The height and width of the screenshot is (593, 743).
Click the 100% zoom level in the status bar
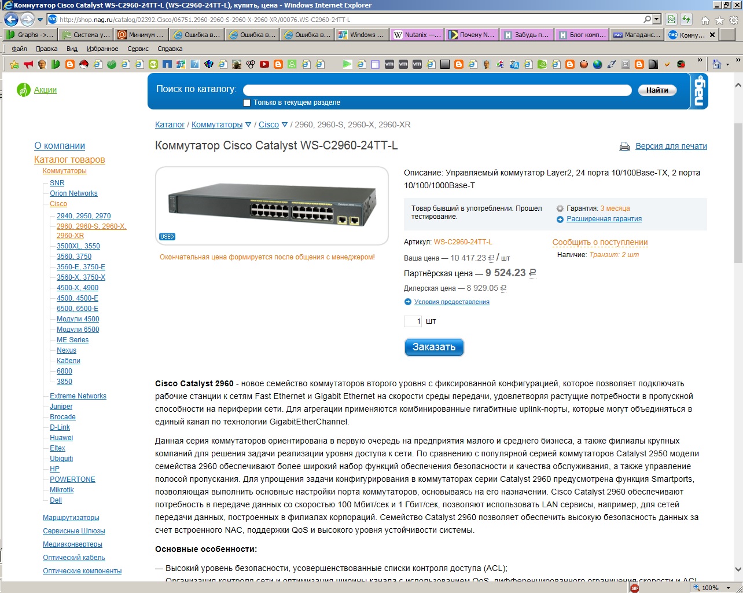click(x=710, y=588)
